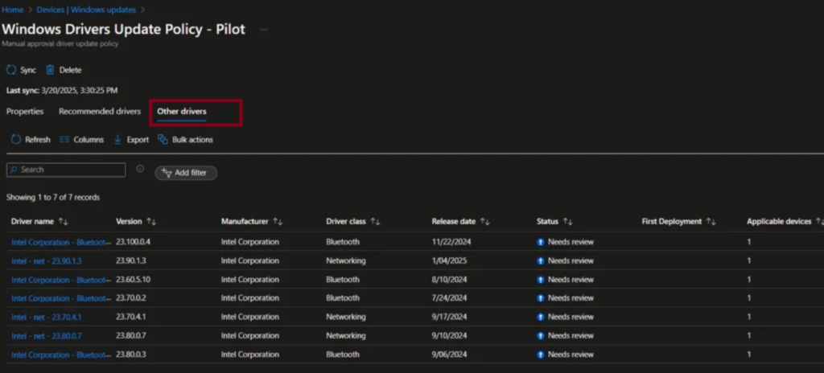Image resolution: width=824 pixels, height=373 pixels.
Task: Sort by Version column
Action: (150, 221)
